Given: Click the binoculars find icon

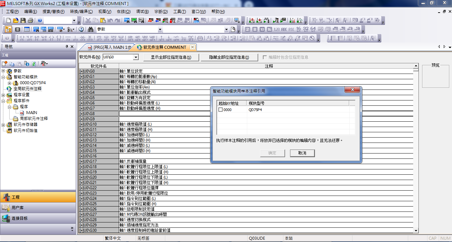Looking at the screenshot, I should point(91,30).
